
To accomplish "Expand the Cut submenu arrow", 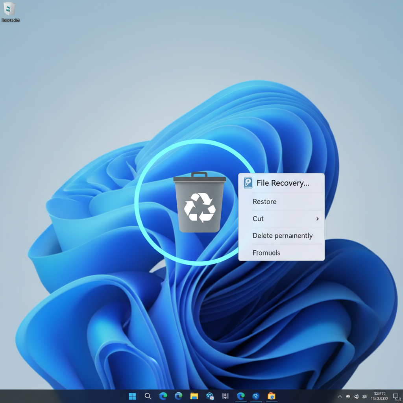I will tap(317, 219).
